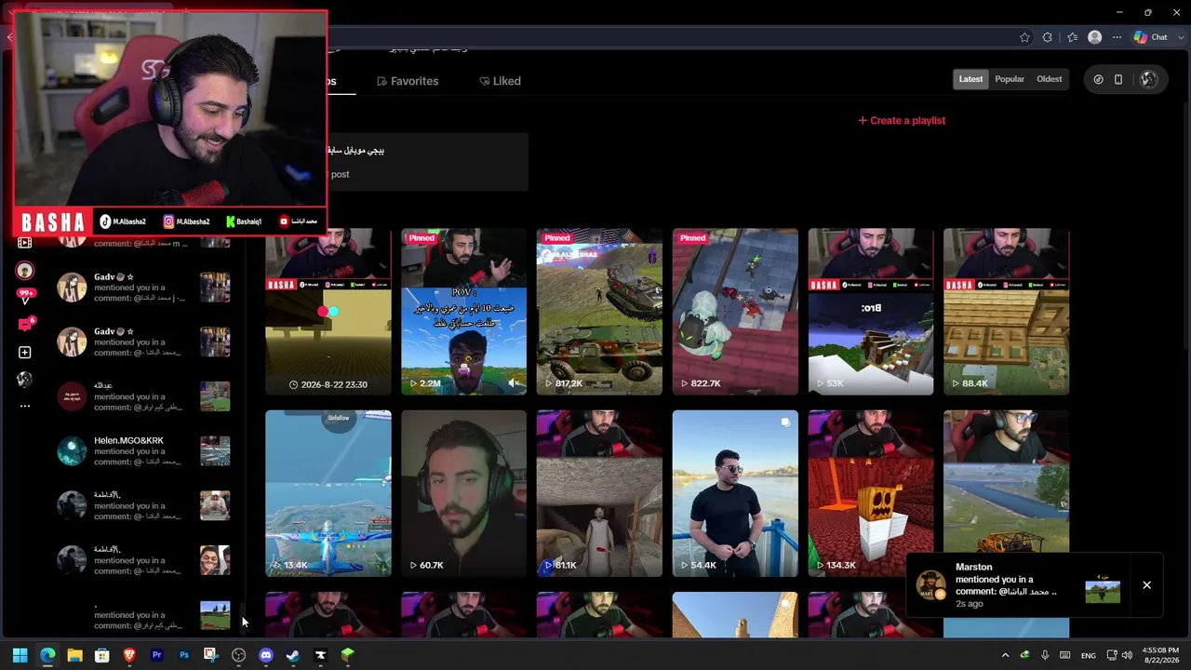
Task: Open the Minecraft grass block taskbar icon
Action: [x=347, y=655]
